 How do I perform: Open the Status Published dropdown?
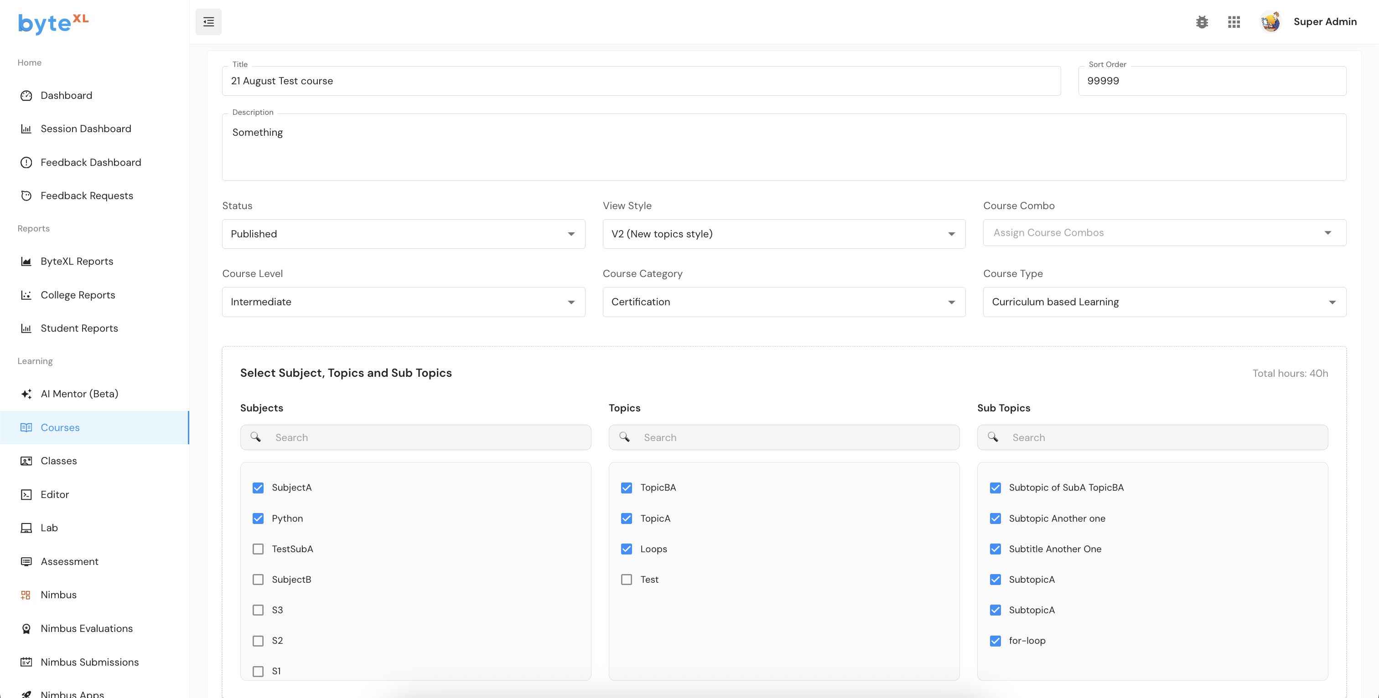tap(403, 234)
